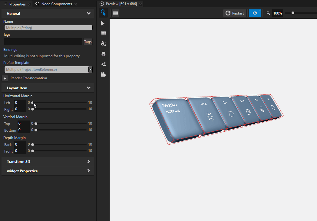The height and width of the screenshot is (221, 317).
Task: Open the virtual keyboard icon
Action: click(115, 13)
